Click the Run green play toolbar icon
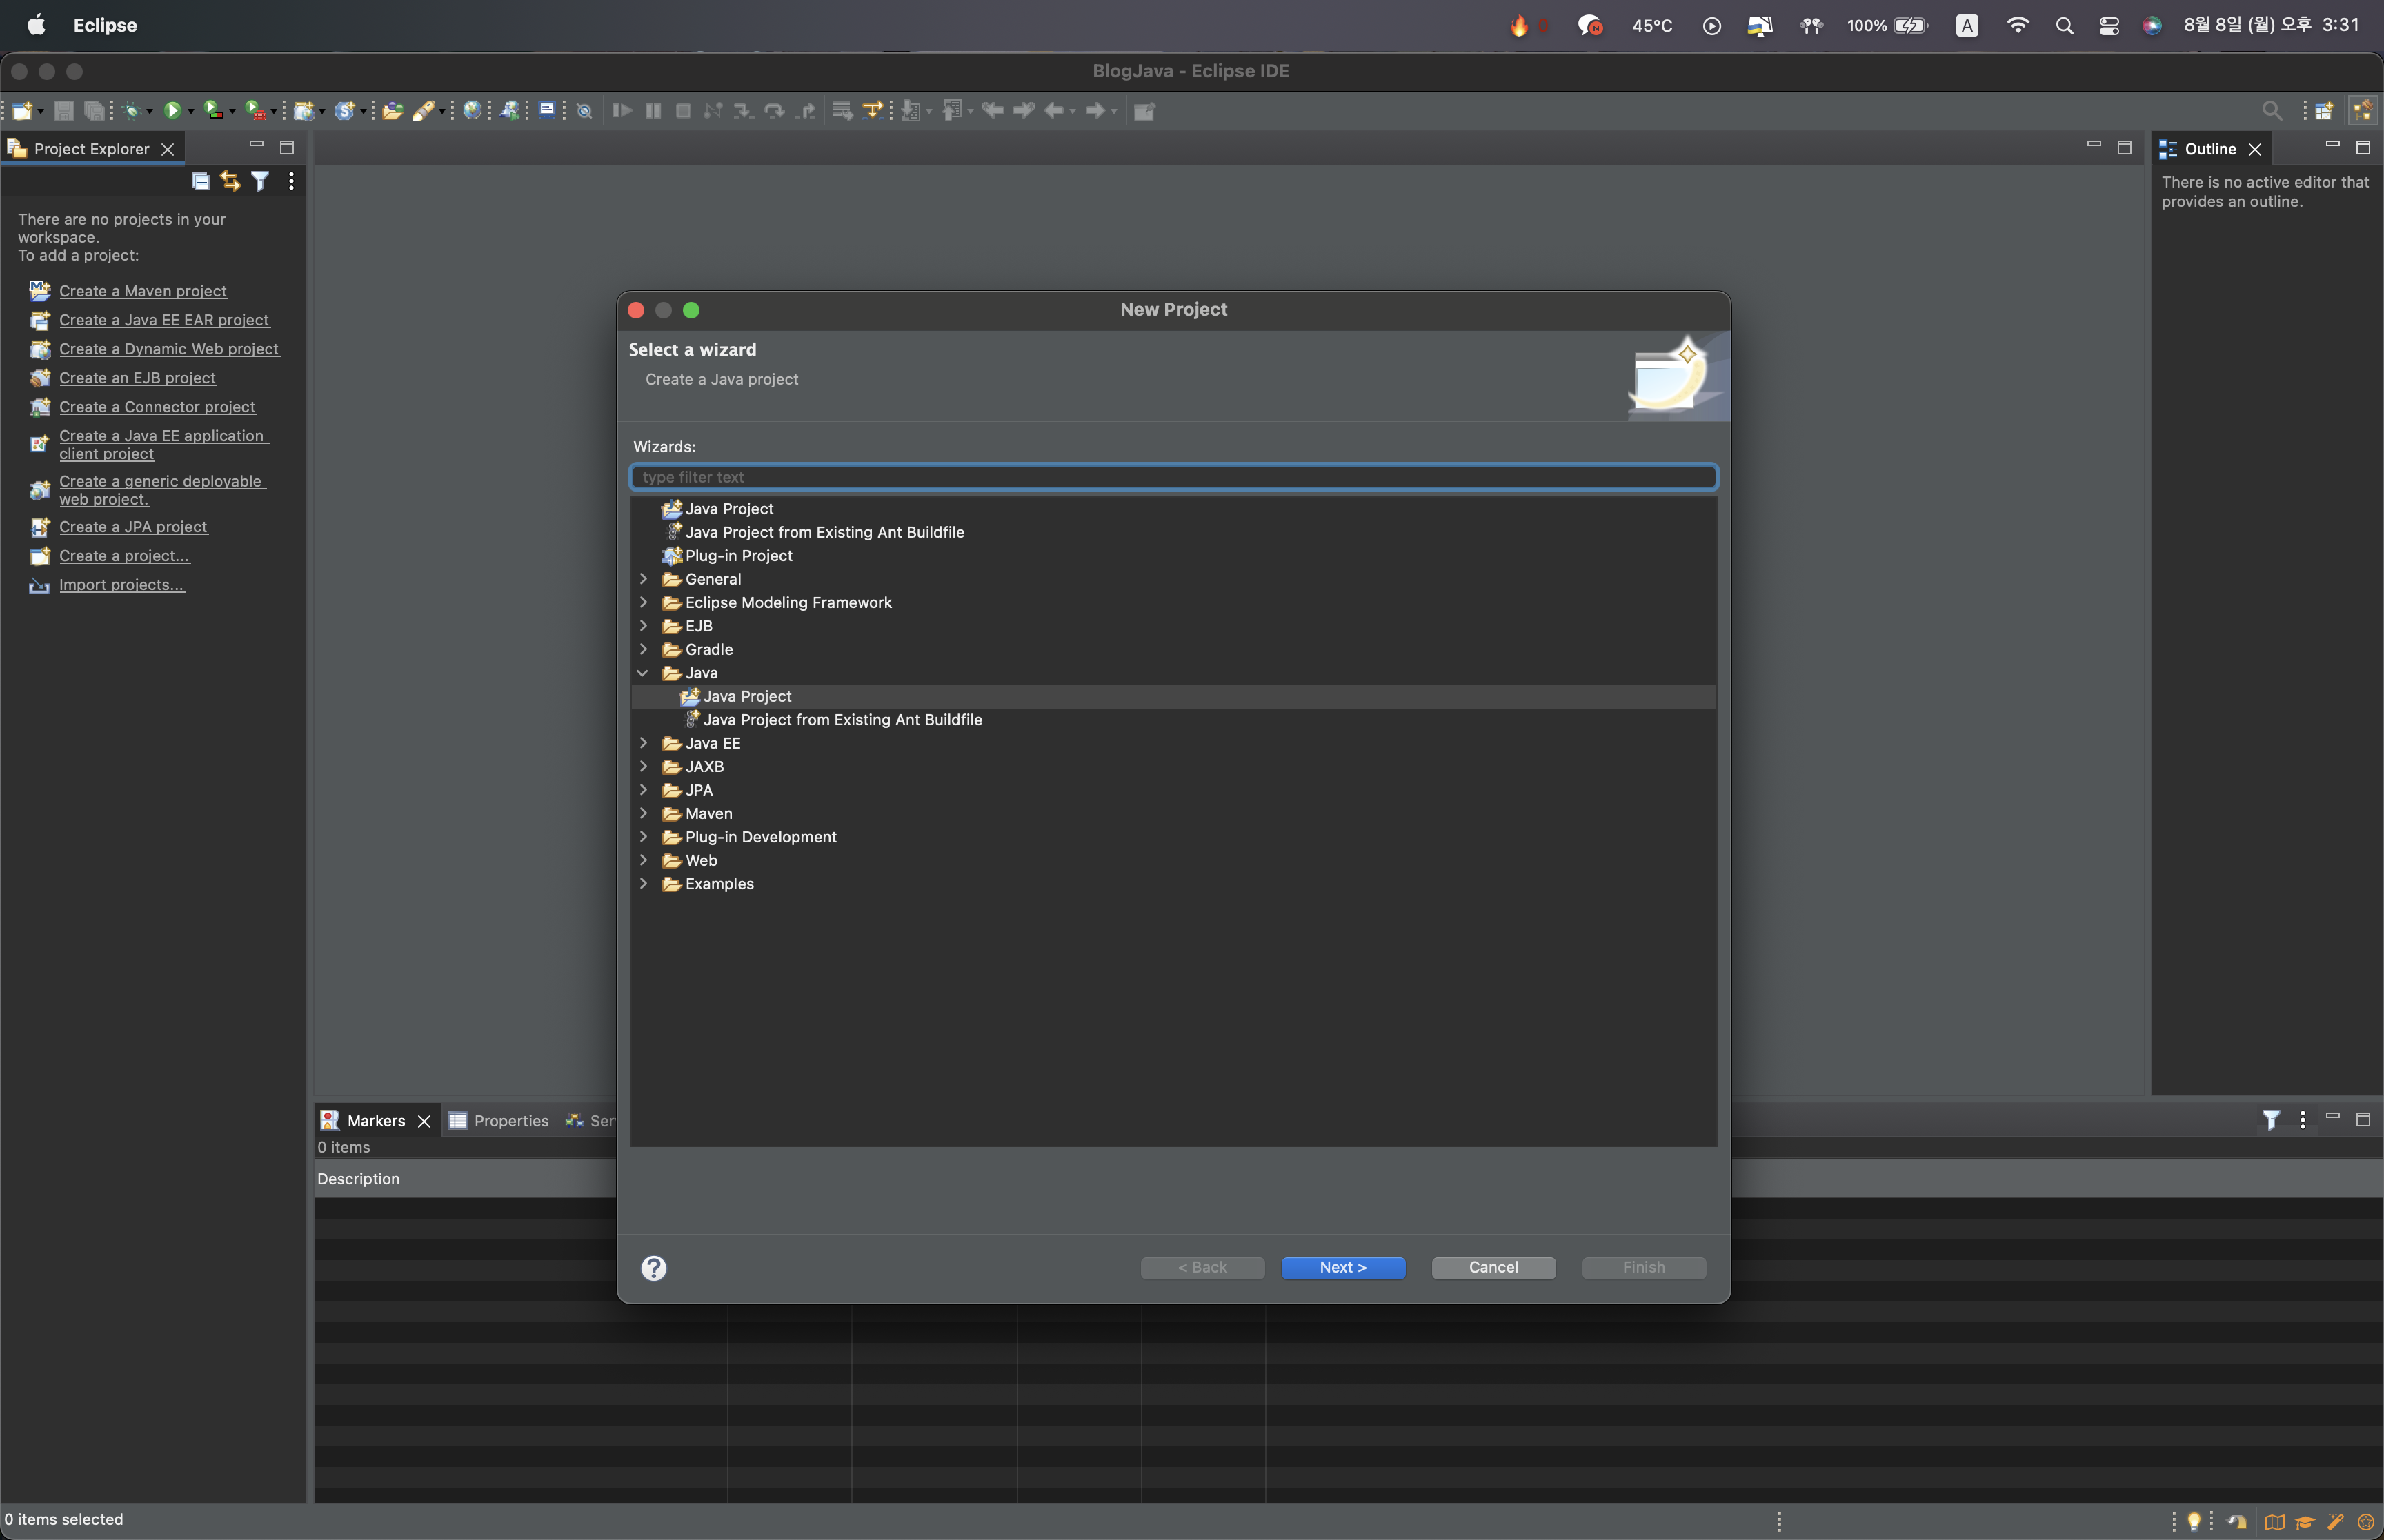The height and width of the screenshot is (1540, 2384). click(172, 111)
